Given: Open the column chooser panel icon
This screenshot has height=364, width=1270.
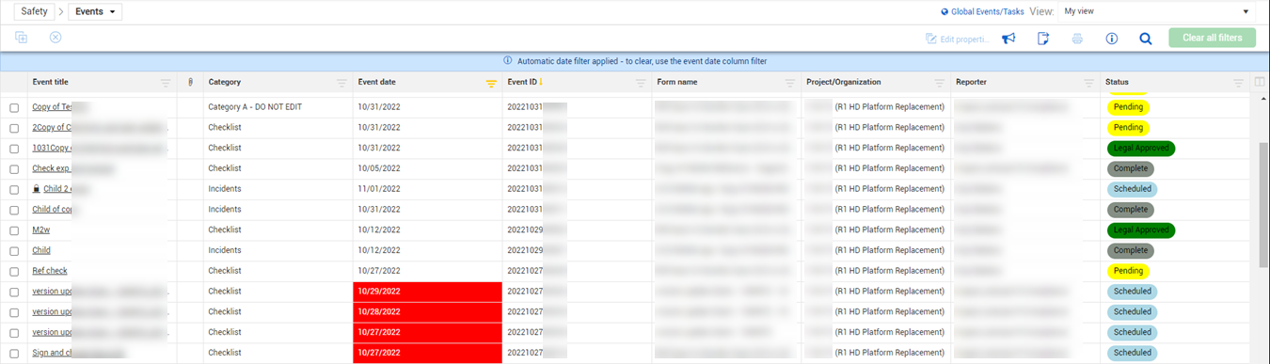Looking at the screenshot, I should (1261, 83).
